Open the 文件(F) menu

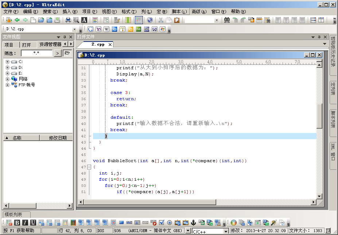(11, 12)
